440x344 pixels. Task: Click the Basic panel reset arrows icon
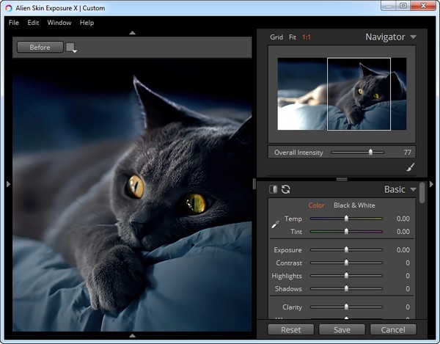[286, 189]
